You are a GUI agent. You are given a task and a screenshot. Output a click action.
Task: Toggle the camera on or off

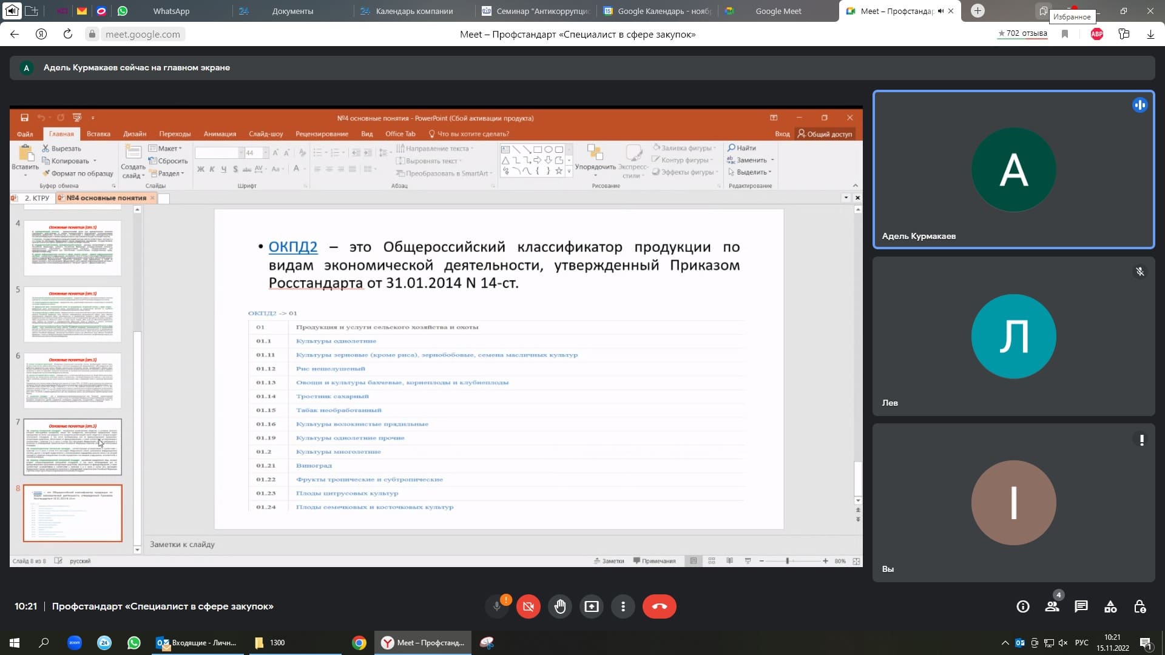pos(528,606)
